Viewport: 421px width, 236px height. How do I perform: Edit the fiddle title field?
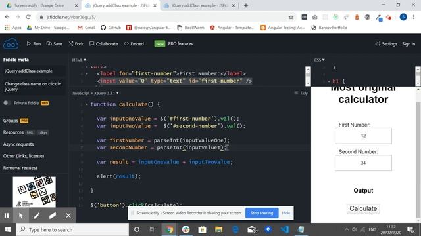(x=34, y=71)
